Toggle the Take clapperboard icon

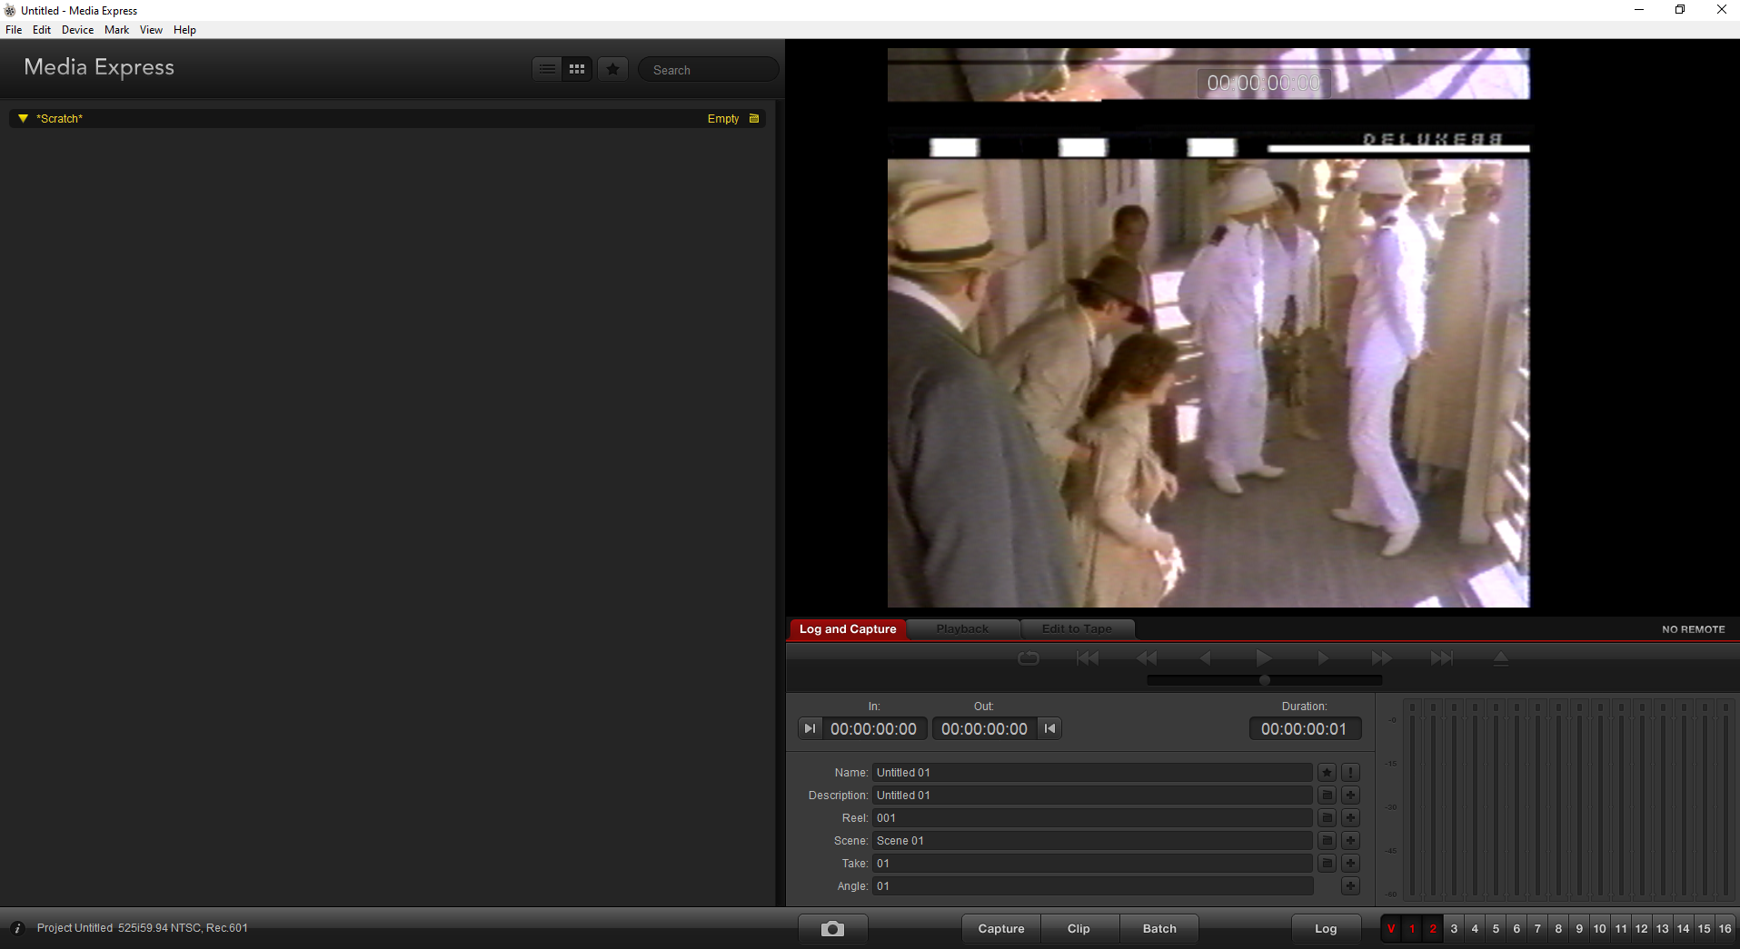point(1327,864)
